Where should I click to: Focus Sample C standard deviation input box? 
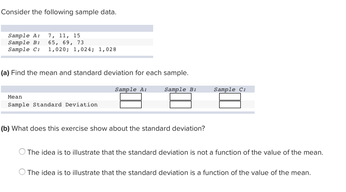(x=230, y=105)
